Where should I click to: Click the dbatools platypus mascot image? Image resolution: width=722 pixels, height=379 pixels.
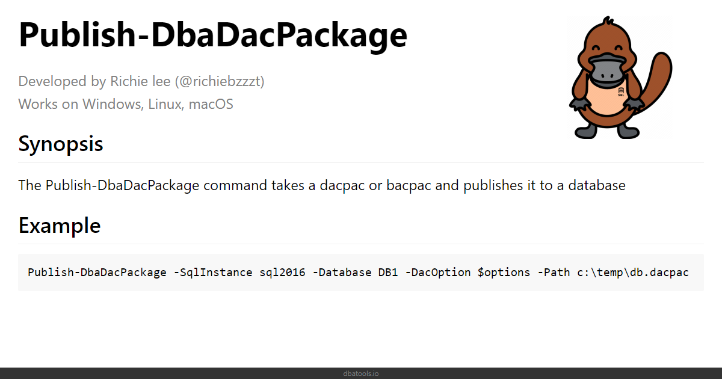[x=620, y=78]
